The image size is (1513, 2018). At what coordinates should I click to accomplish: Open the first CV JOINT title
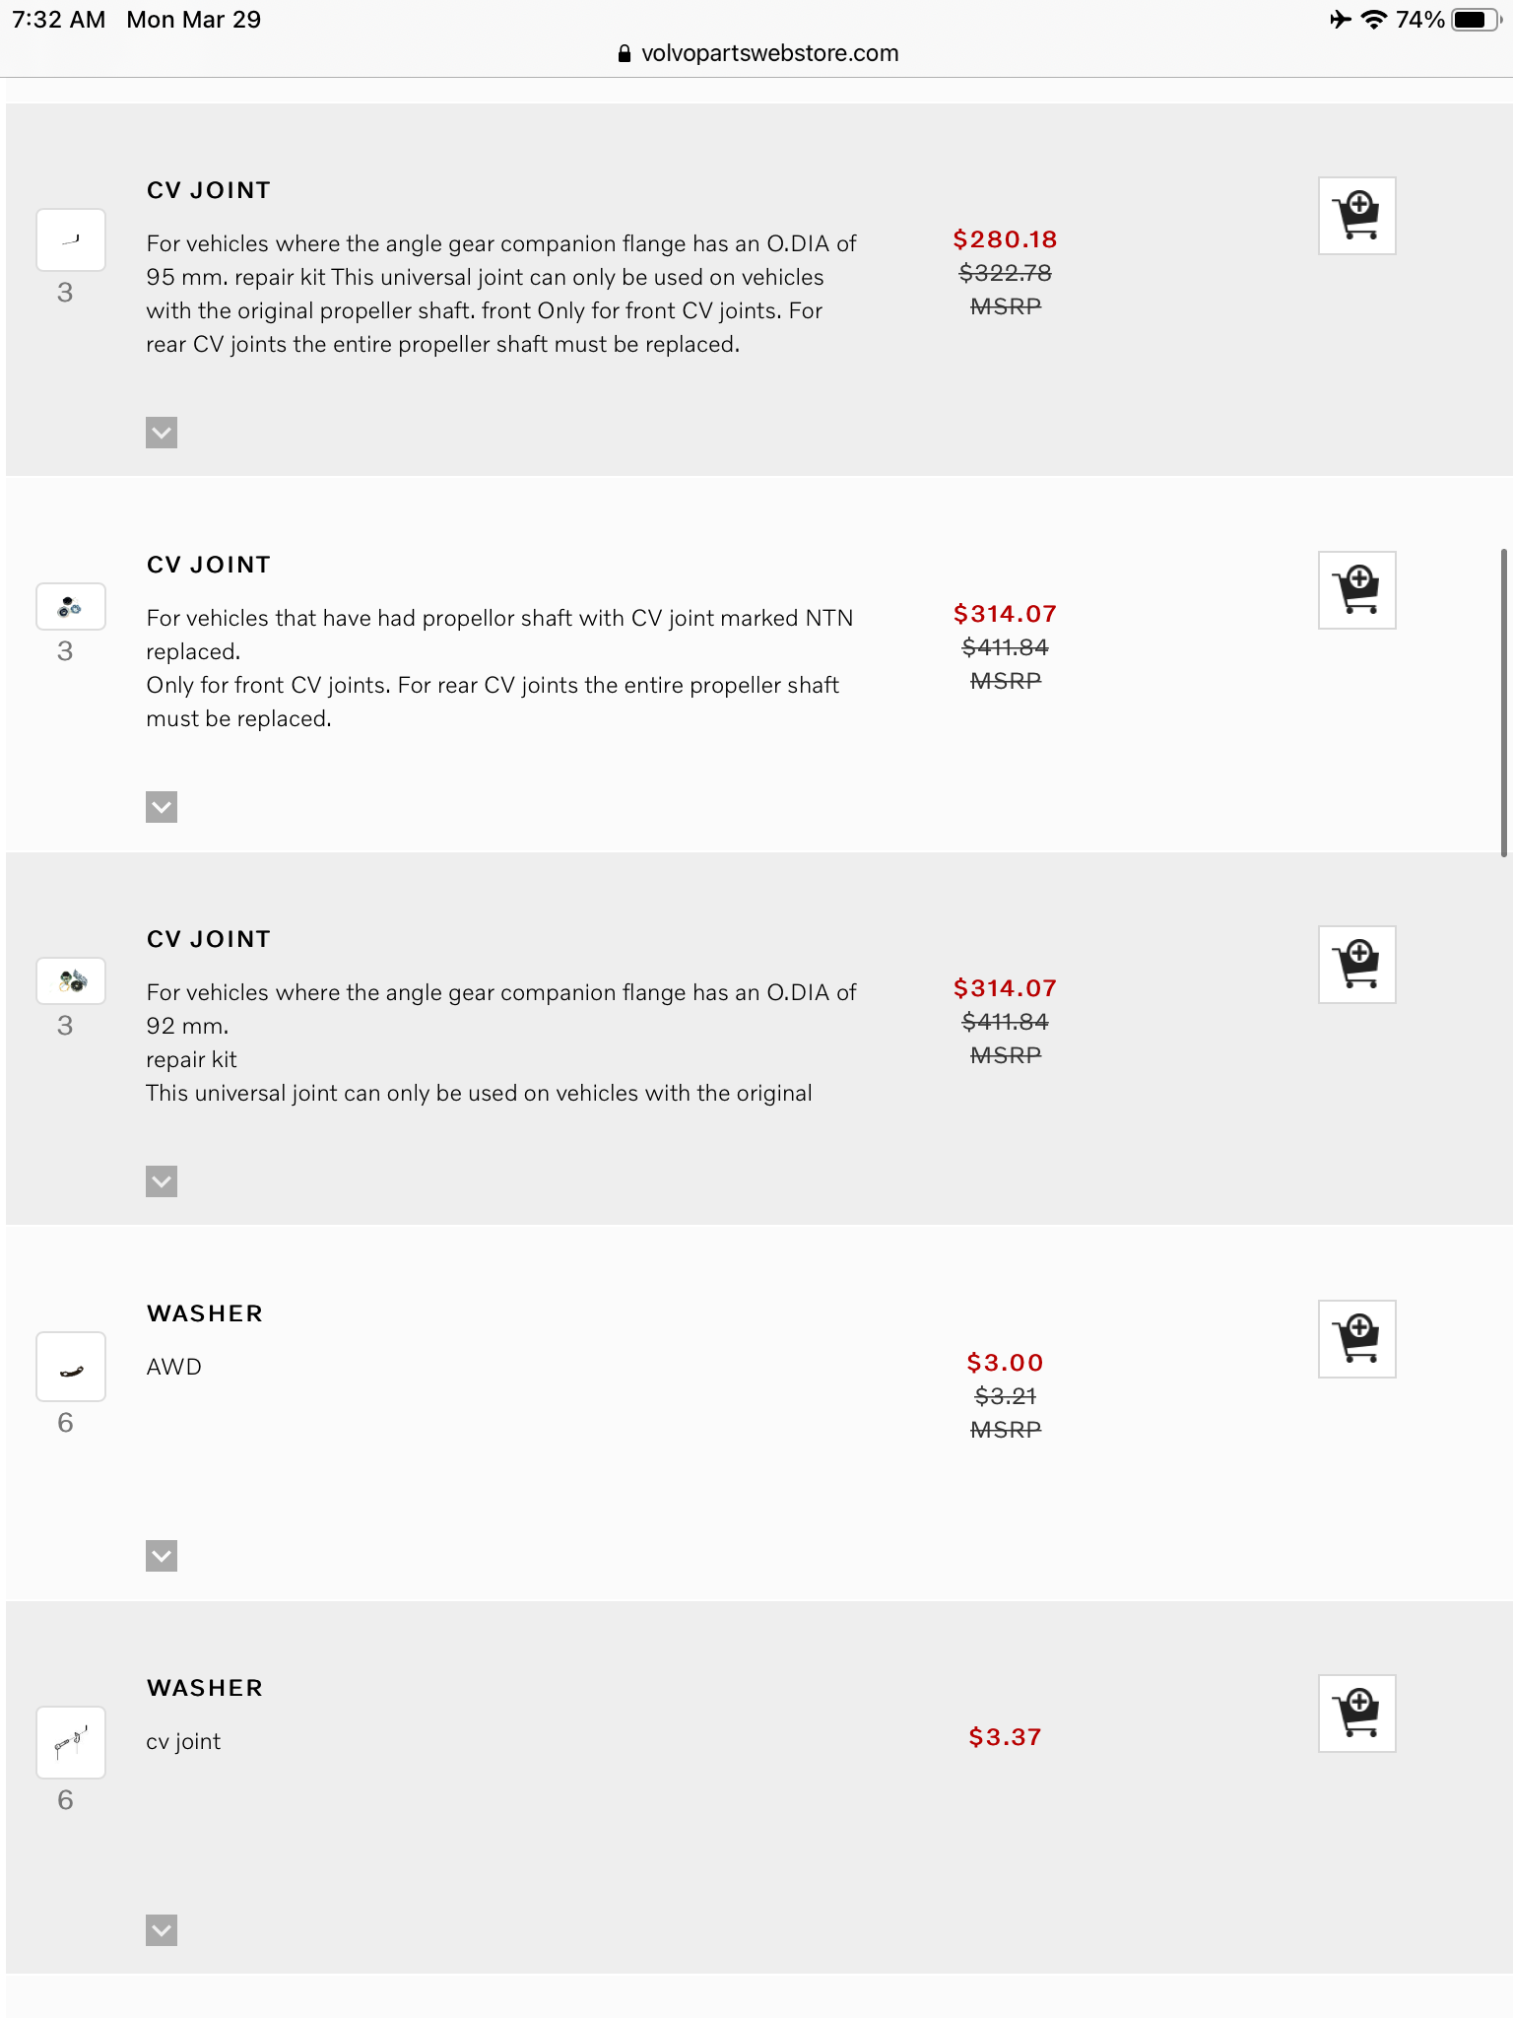coord(209,190)
